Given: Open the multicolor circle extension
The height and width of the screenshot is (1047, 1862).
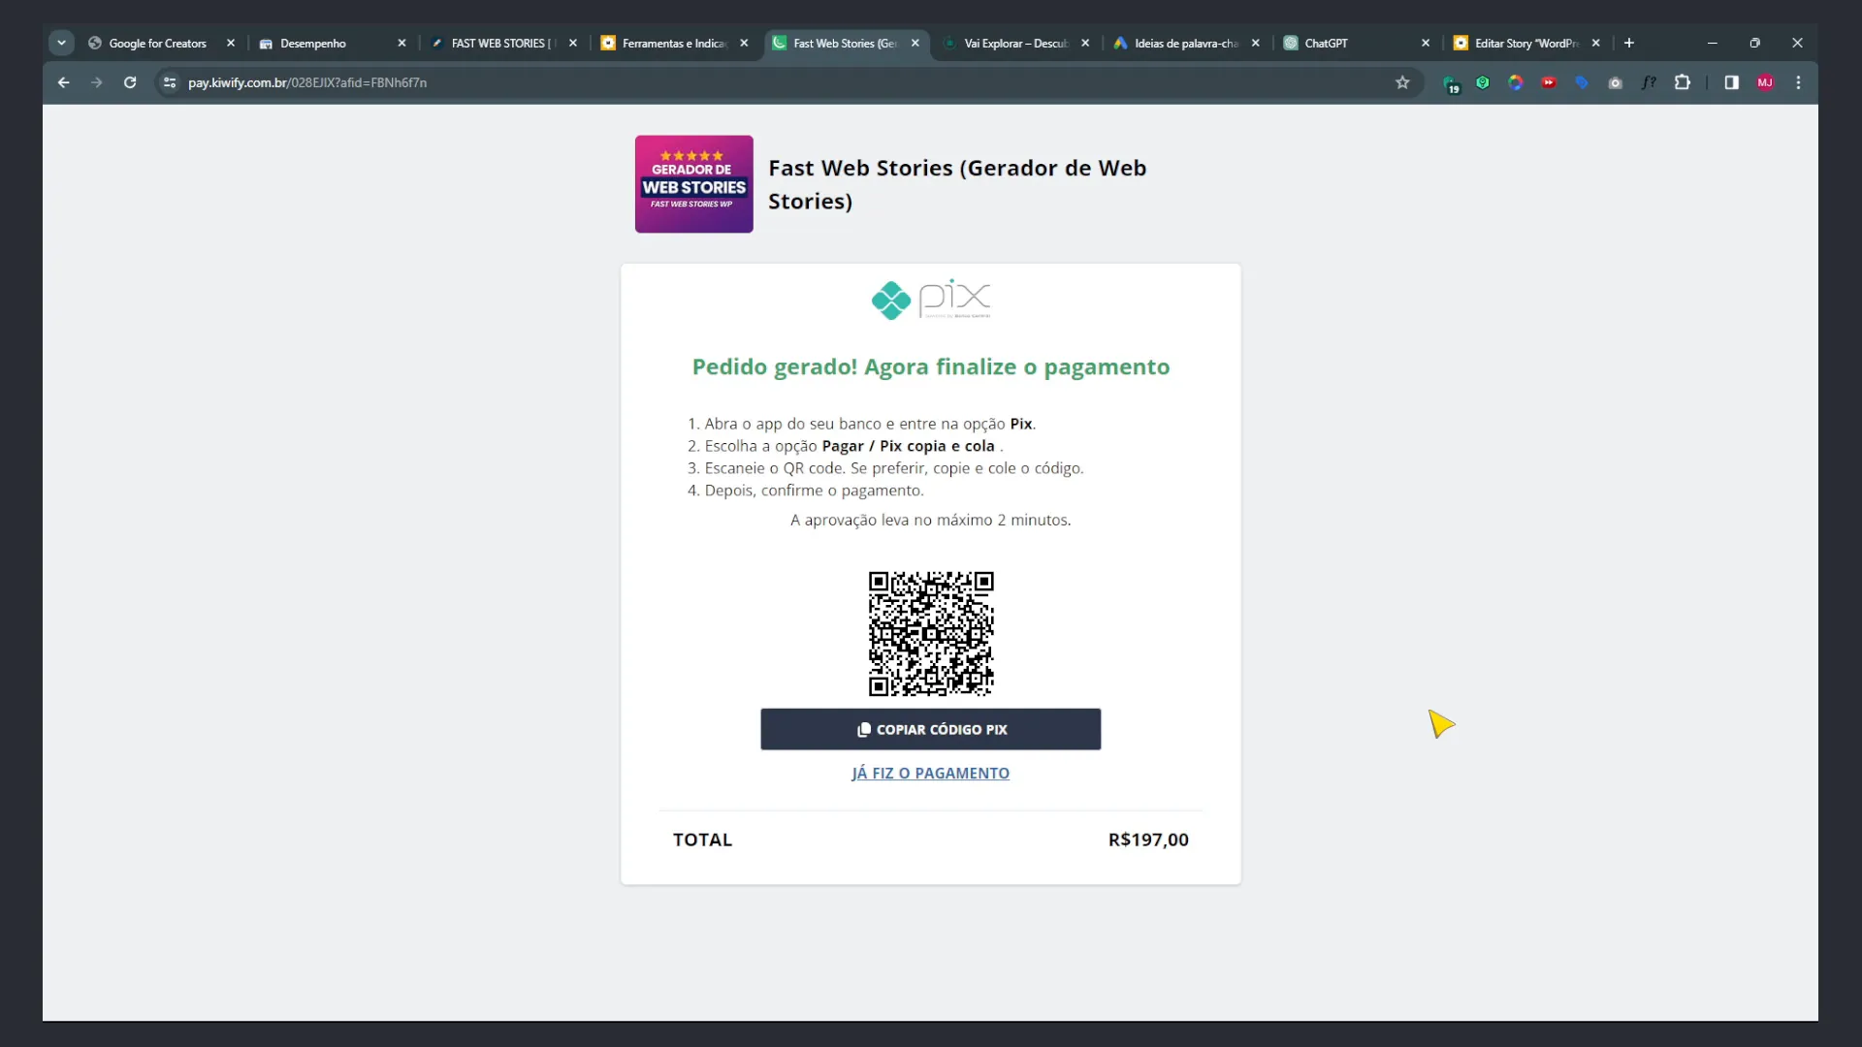Looking at the screenshot, I should coord(1516,82).
